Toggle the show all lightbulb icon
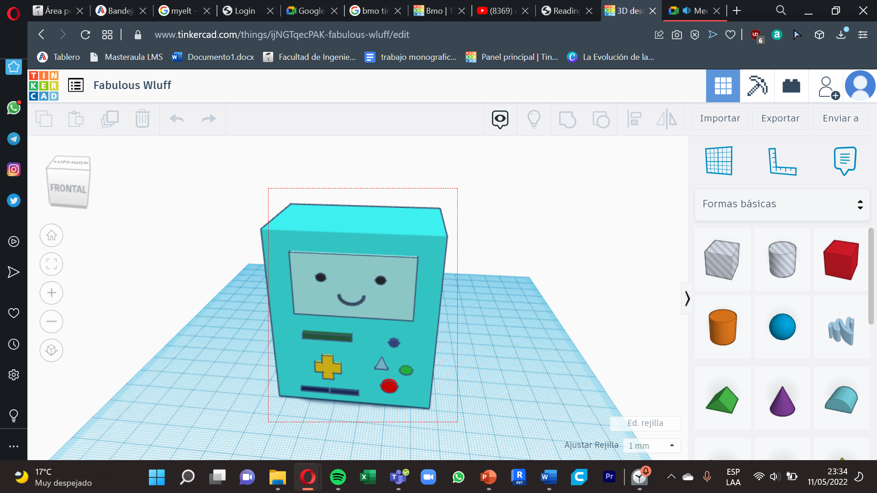Screen dimensions: 877x493 pyautogui.click(x=534, y=119)
